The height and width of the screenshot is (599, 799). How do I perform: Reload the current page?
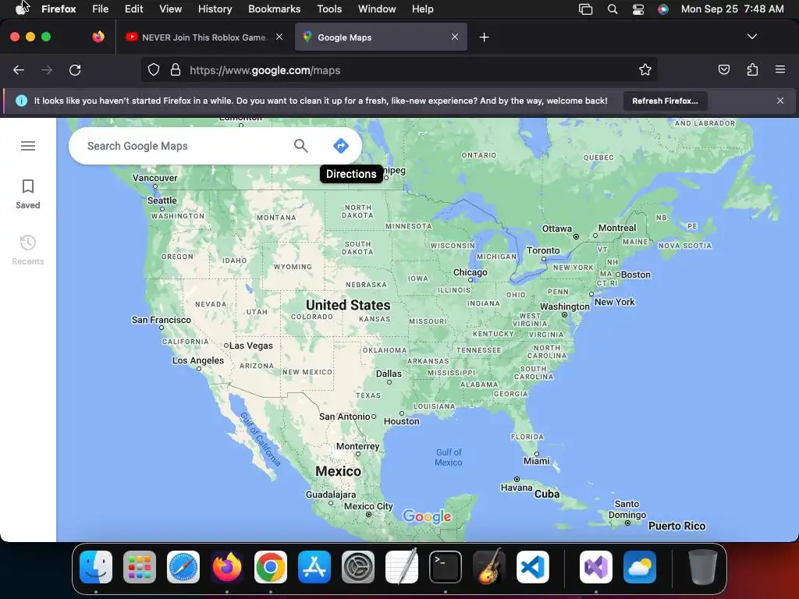point(75,70)
